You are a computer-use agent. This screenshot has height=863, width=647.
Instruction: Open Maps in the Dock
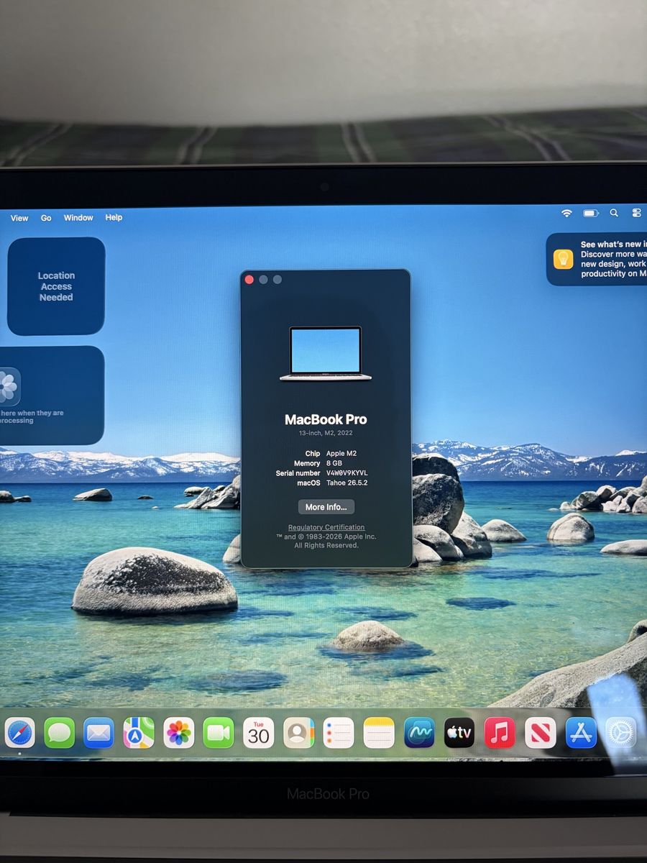[139, 733]
